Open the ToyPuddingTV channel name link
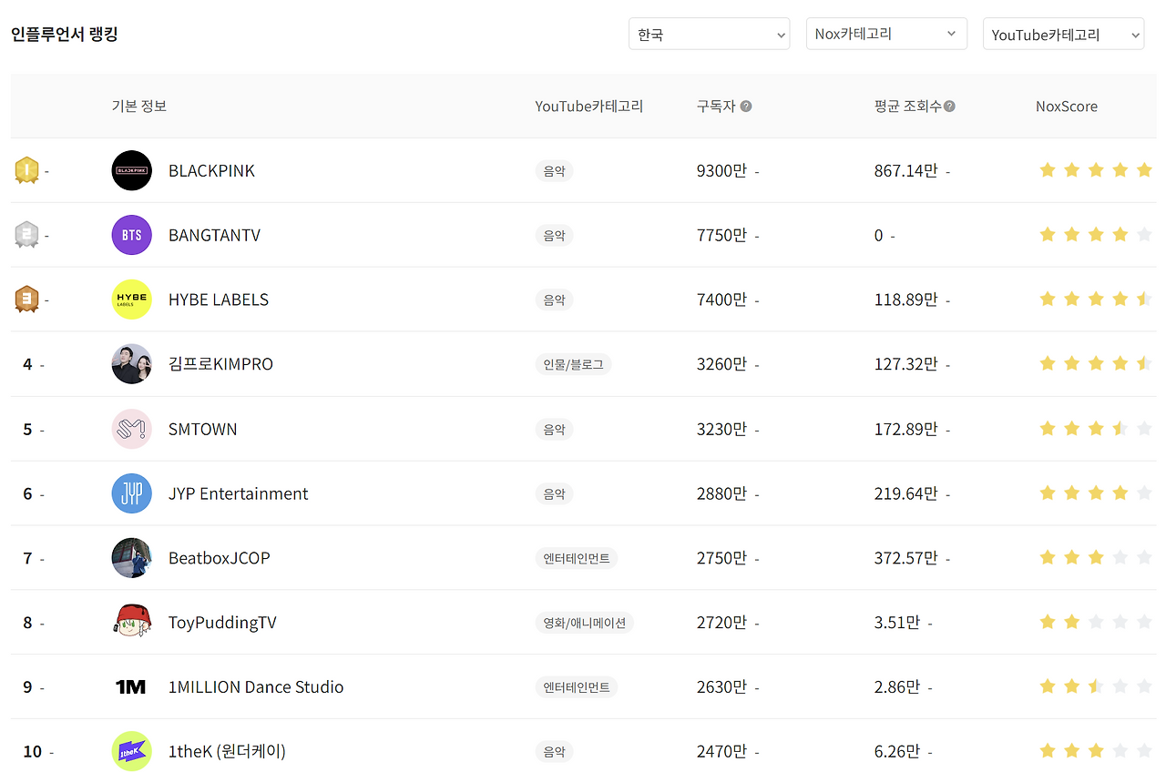This screenshot has height=772, width=1166. click(x=222, y=623)
